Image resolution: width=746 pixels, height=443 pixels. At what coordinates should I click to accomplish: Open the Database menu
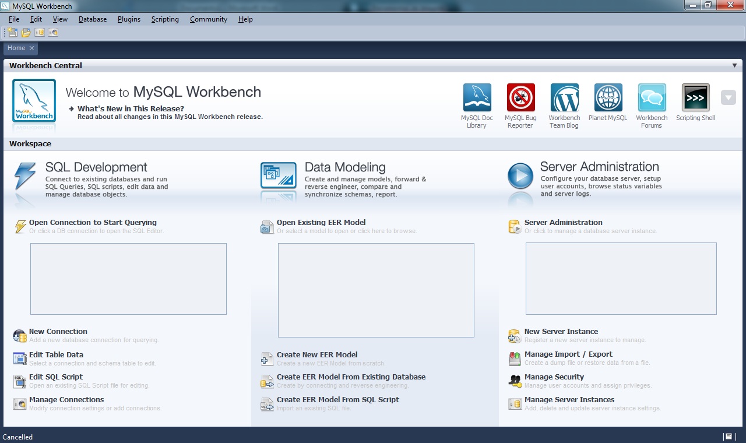pyautogui.click(x=93, y=19)
